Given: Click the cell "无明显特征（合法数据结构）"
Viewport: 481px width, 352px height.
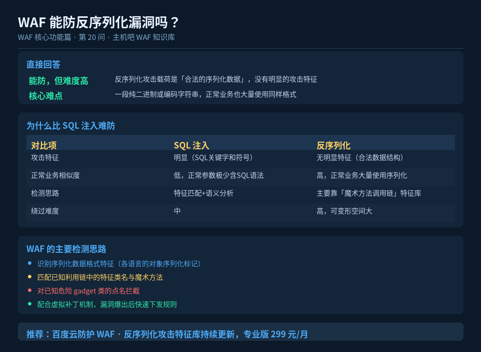Looking at the screenshot, I should (362, 158).
